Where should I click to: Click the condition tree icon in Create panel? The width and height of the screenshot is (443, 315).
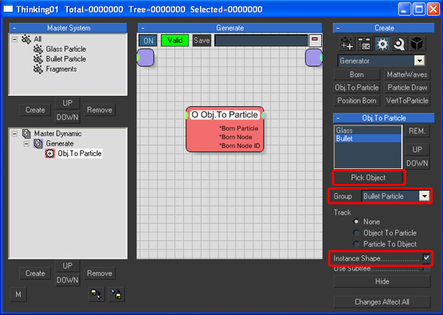pyautogui.click(x=365, y=44)
